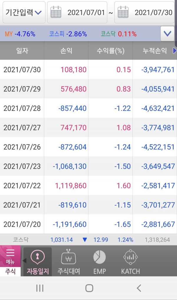177x300 pixels.
Task: Collapse bottom menu with small left arrow
Action: (24, 260)
